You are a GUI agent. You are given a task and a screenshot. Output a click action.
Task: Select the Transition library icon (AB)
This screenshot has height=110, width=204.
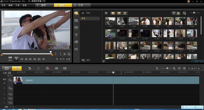click(x=76, y=27)
